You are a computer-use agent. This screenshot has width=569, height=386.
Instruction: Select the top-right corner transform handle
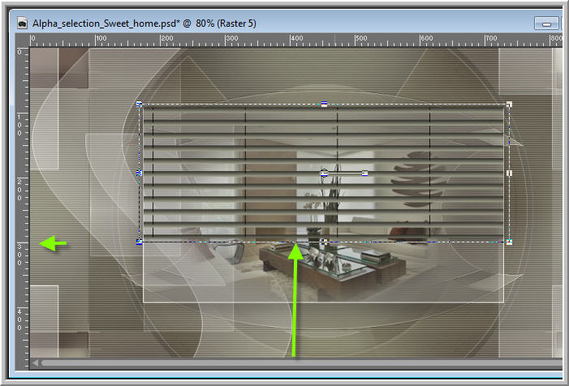[509, 105]
